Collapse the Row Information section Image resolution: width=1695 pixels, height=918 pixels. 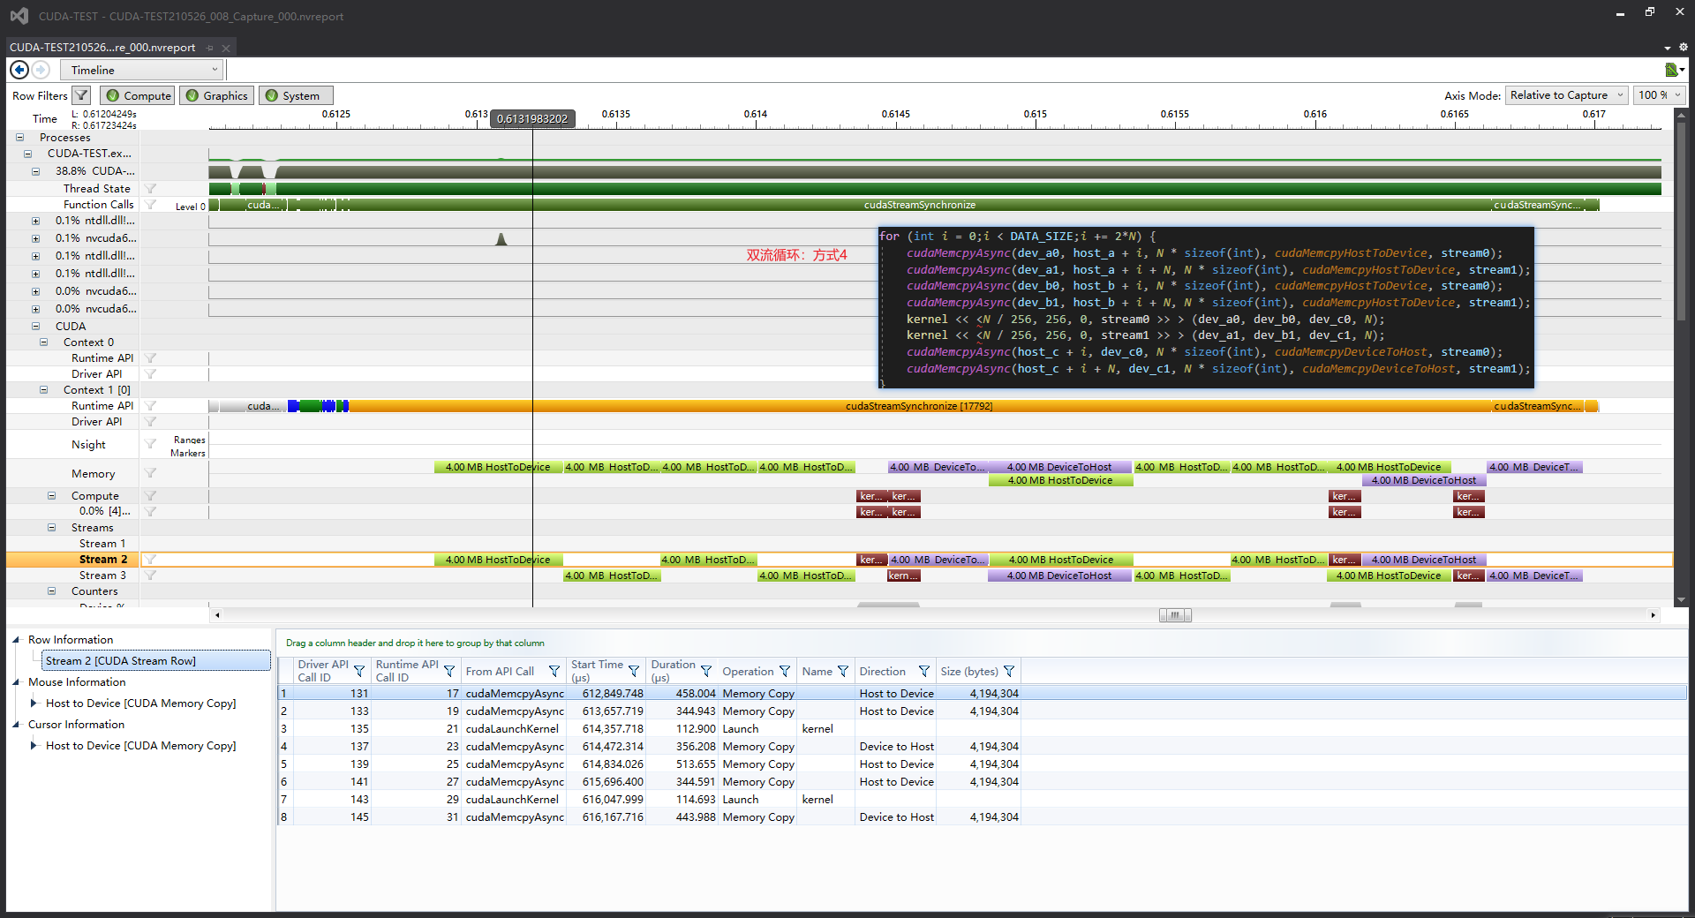pos(15,640)
